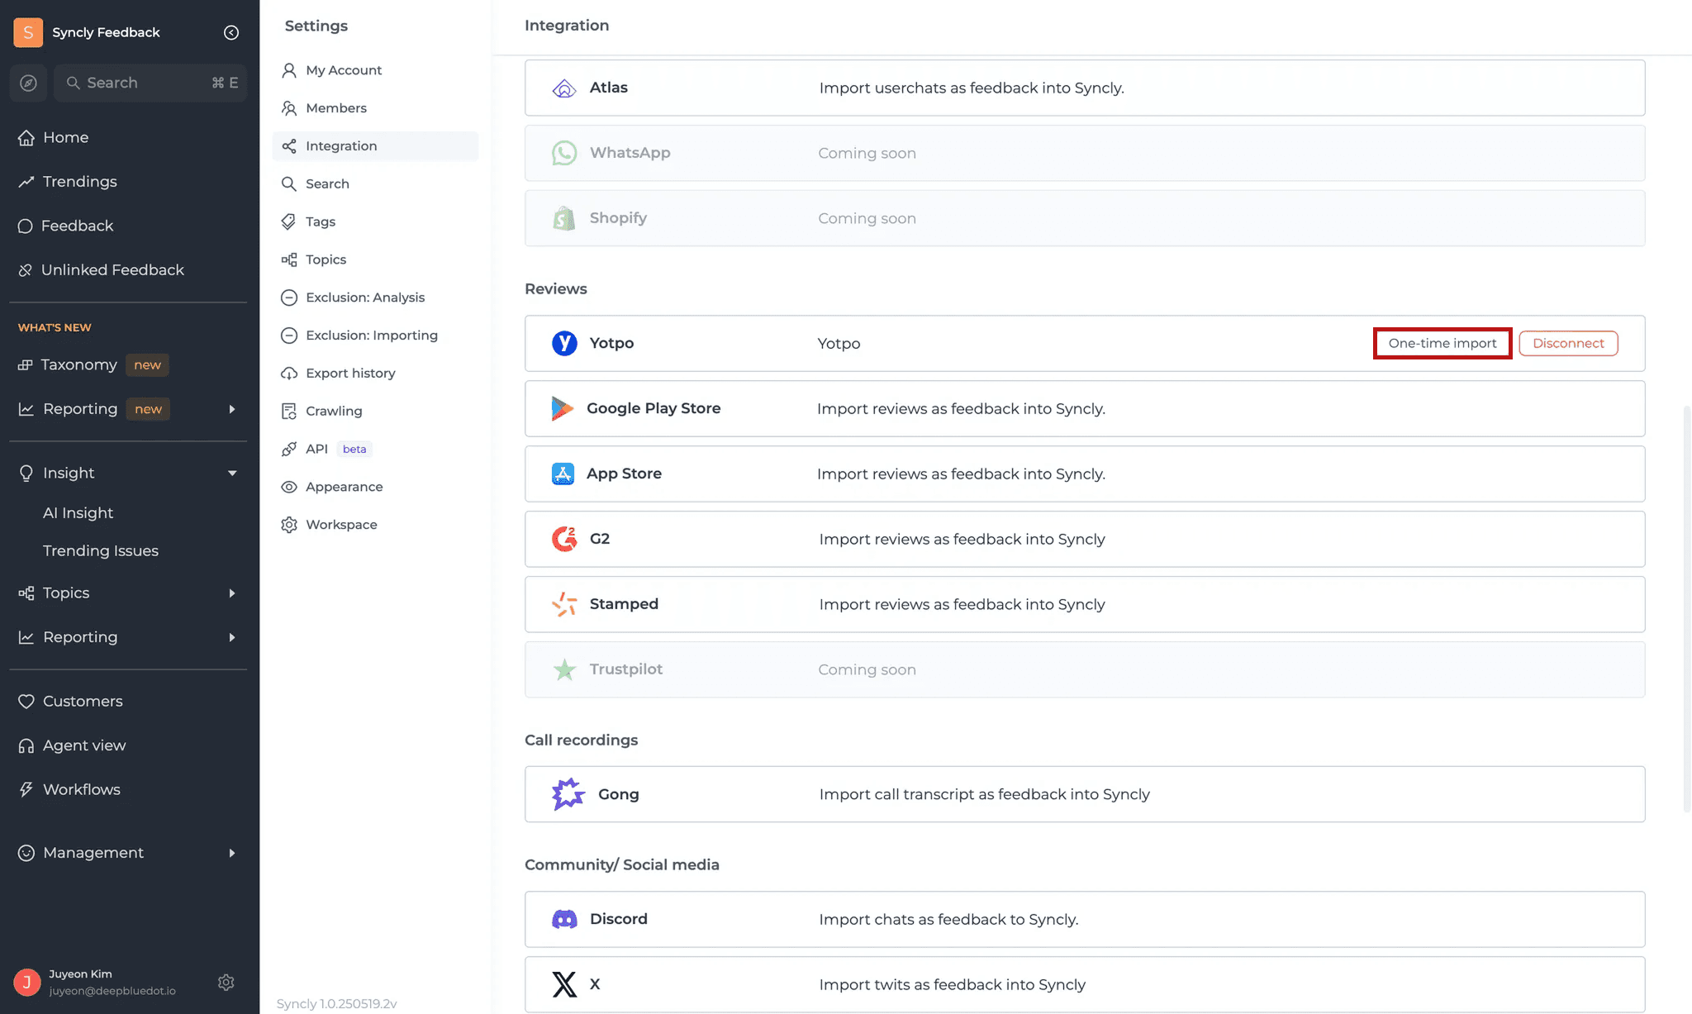The width and height of the screenshot is (1692, 1014).
Task: Open Appearance settings page
Action: [375, 488]
